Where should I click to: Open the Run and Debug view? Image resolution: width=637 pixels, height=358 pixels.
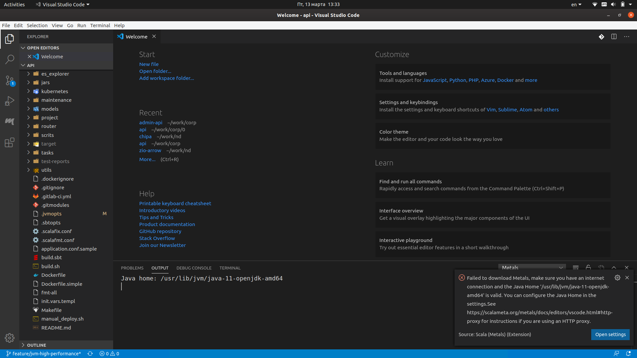(x=10, y=101)
